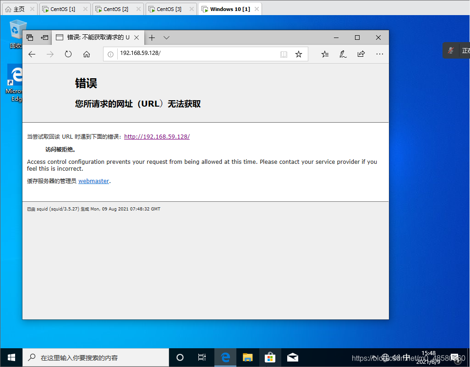Close the Windows 10 [1] VM tab
This screenshot has height=367, width=470.
pos(257,9)
